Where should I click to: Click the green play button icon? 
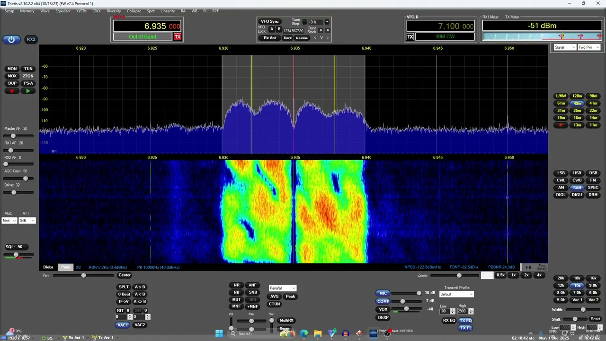point(28,91)
